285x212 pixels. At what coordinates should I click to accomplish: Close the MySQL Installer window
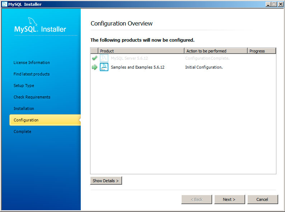click(x=280, y=4)
